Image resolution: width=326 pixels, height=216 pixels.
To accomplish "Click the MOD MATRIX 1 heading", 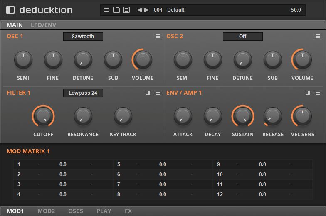I will pyautogui.click(x=28, y=151).
